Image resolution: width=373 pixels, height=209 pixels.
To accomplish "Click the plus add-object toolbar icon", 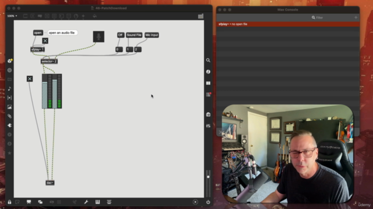I will click(x=83, y=16).
